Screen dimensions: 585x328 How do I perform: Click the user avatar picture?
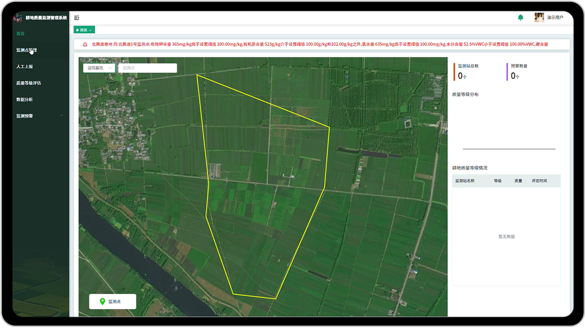pos(539,17)
